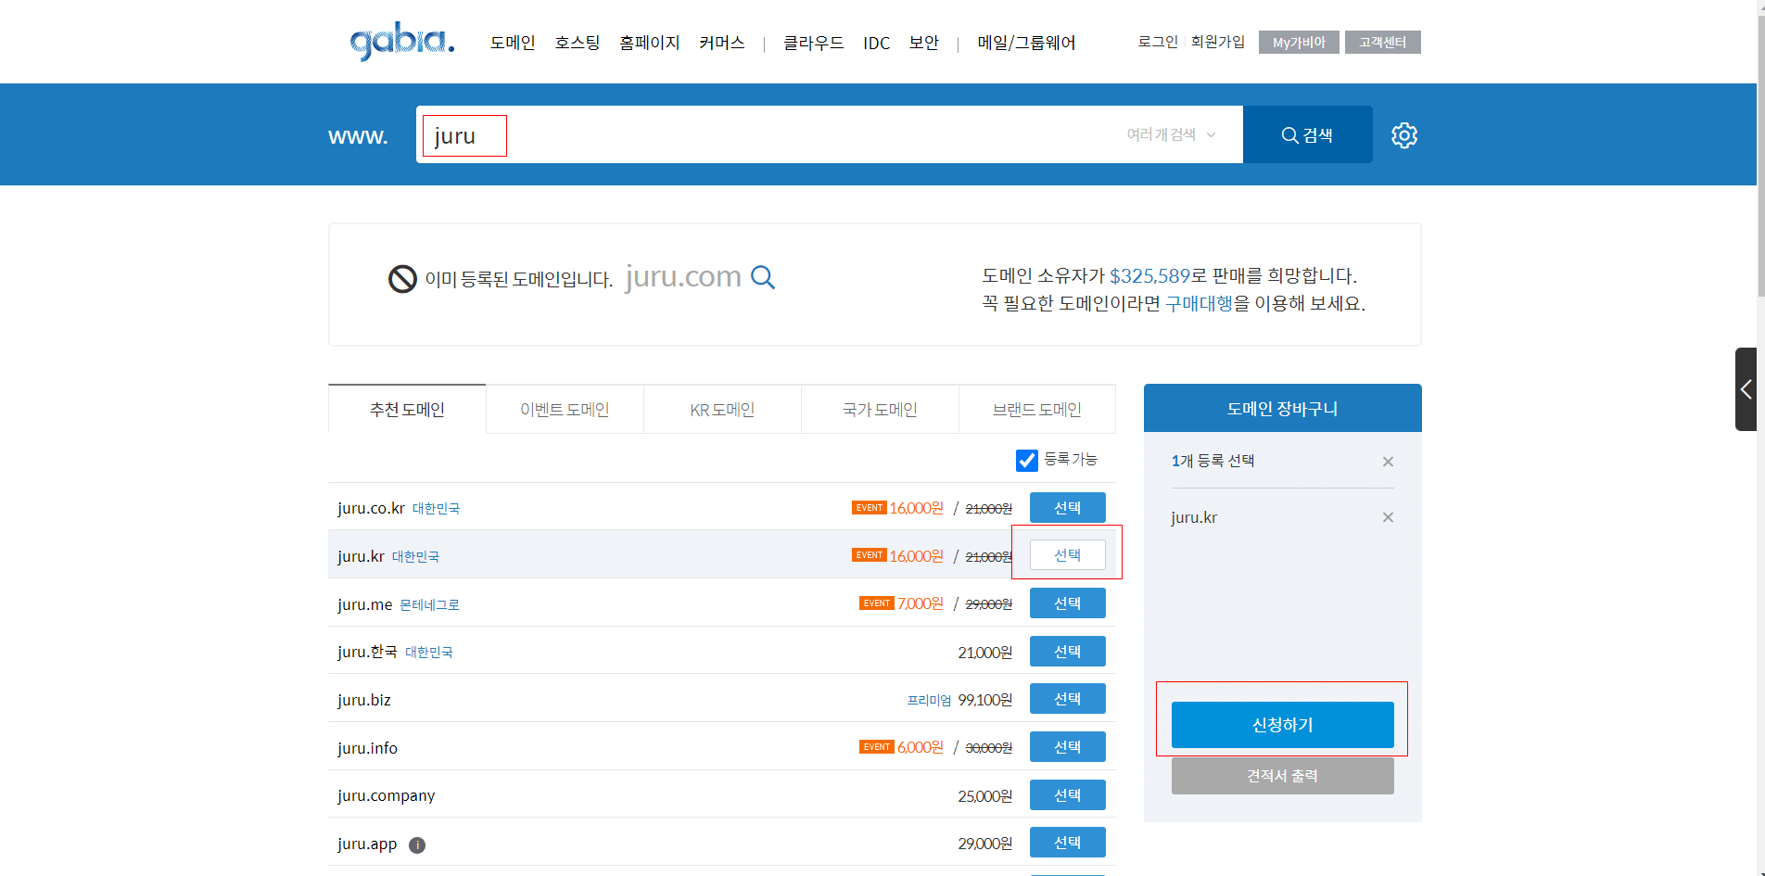Click the 몬테네그로 country label
Image resolution: width=1765 pixels, height=876 pixels.
click(429, 604)
